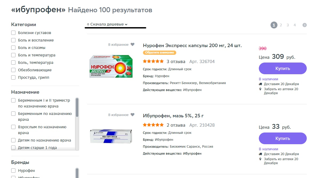Open Нурофен Экспресс product image
The height and width of the screenshot is (178, 327).
point(111,66)
